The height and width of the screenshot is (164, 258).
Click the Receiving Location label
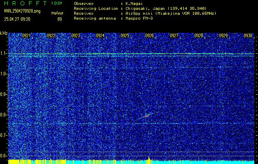click(96, 8)
